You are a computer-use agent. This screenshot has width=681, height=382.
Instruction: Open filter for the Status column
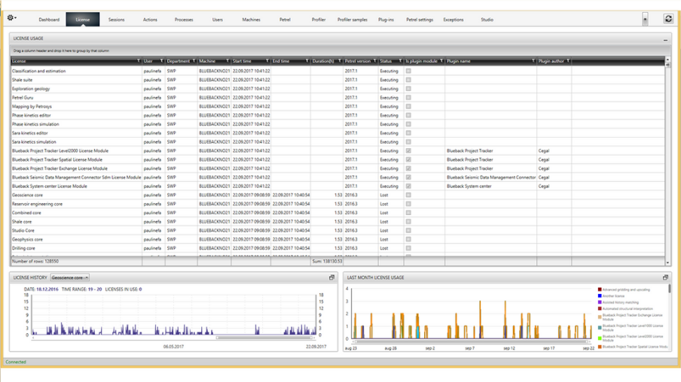tap(401, 61)
